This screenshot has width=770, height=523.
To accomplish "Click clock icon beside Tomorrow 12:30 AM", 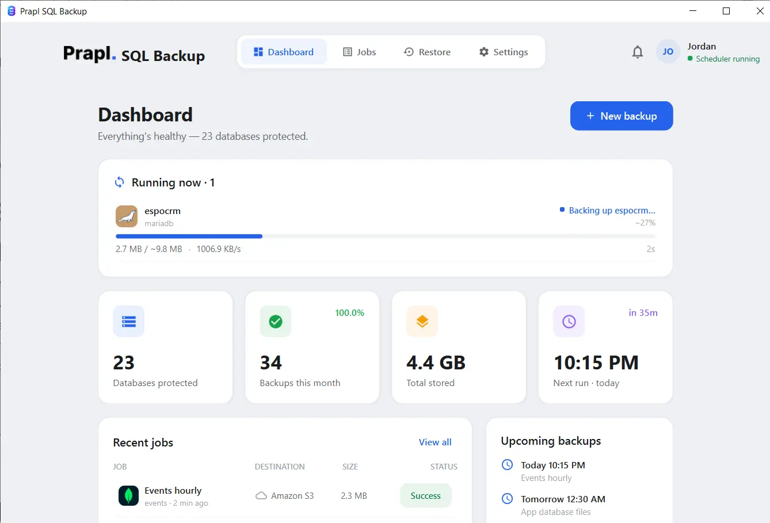I will 507,499.
